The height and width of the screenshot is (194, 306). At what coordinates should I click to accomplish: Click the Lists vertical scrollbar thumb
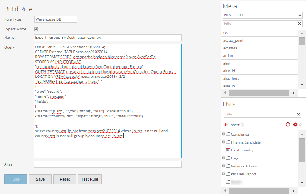click(x=302, y=150)
